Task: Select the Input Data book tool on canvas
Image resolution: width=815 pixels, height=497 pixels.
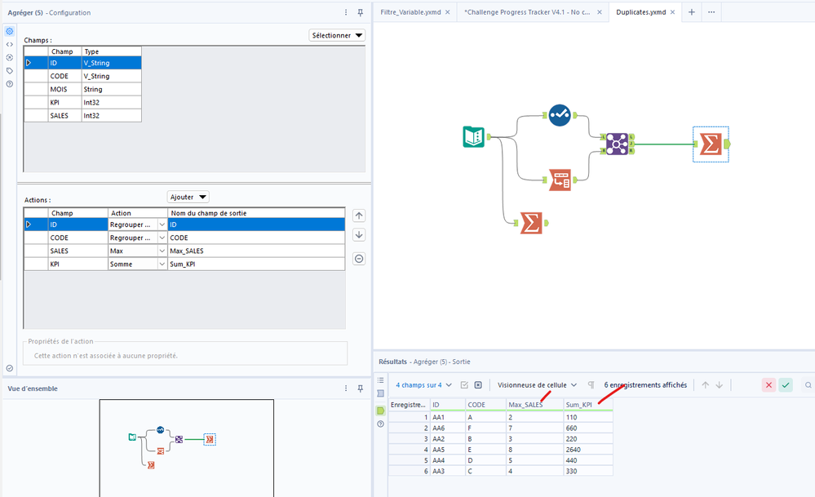Action: [473, 137]
